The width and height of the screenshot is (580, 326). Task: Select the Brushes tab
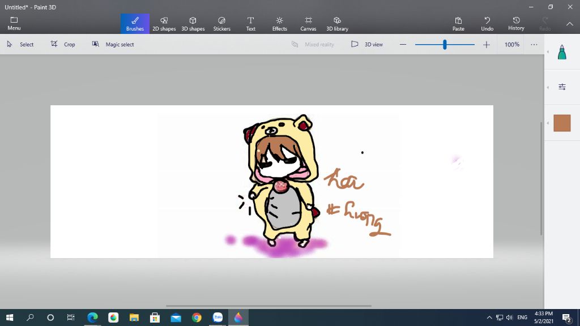tap(135, 24)
